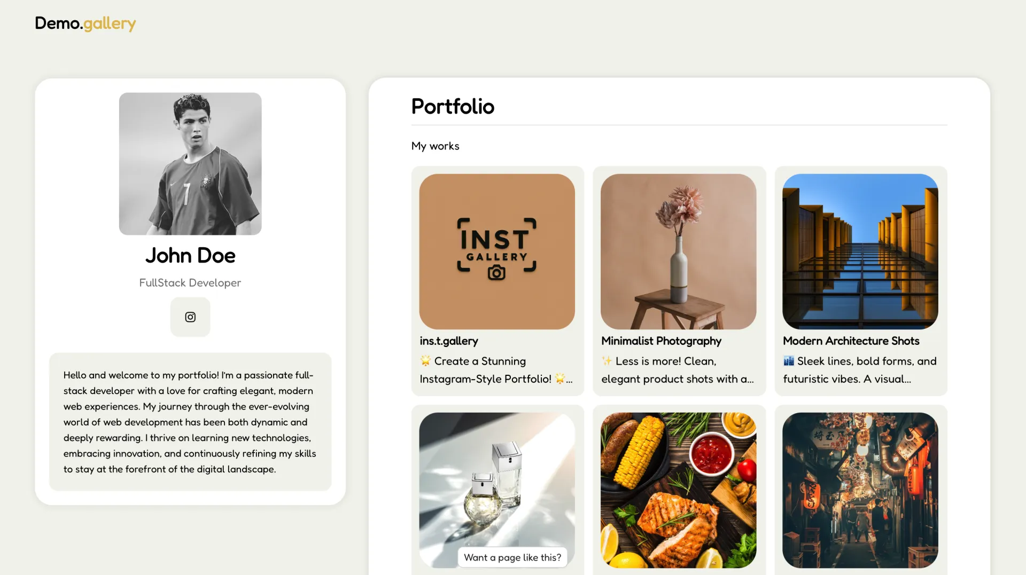Screen dimensions: 1026x575
Task: Open the John Doe profile photo
Action: click(190, 164)
